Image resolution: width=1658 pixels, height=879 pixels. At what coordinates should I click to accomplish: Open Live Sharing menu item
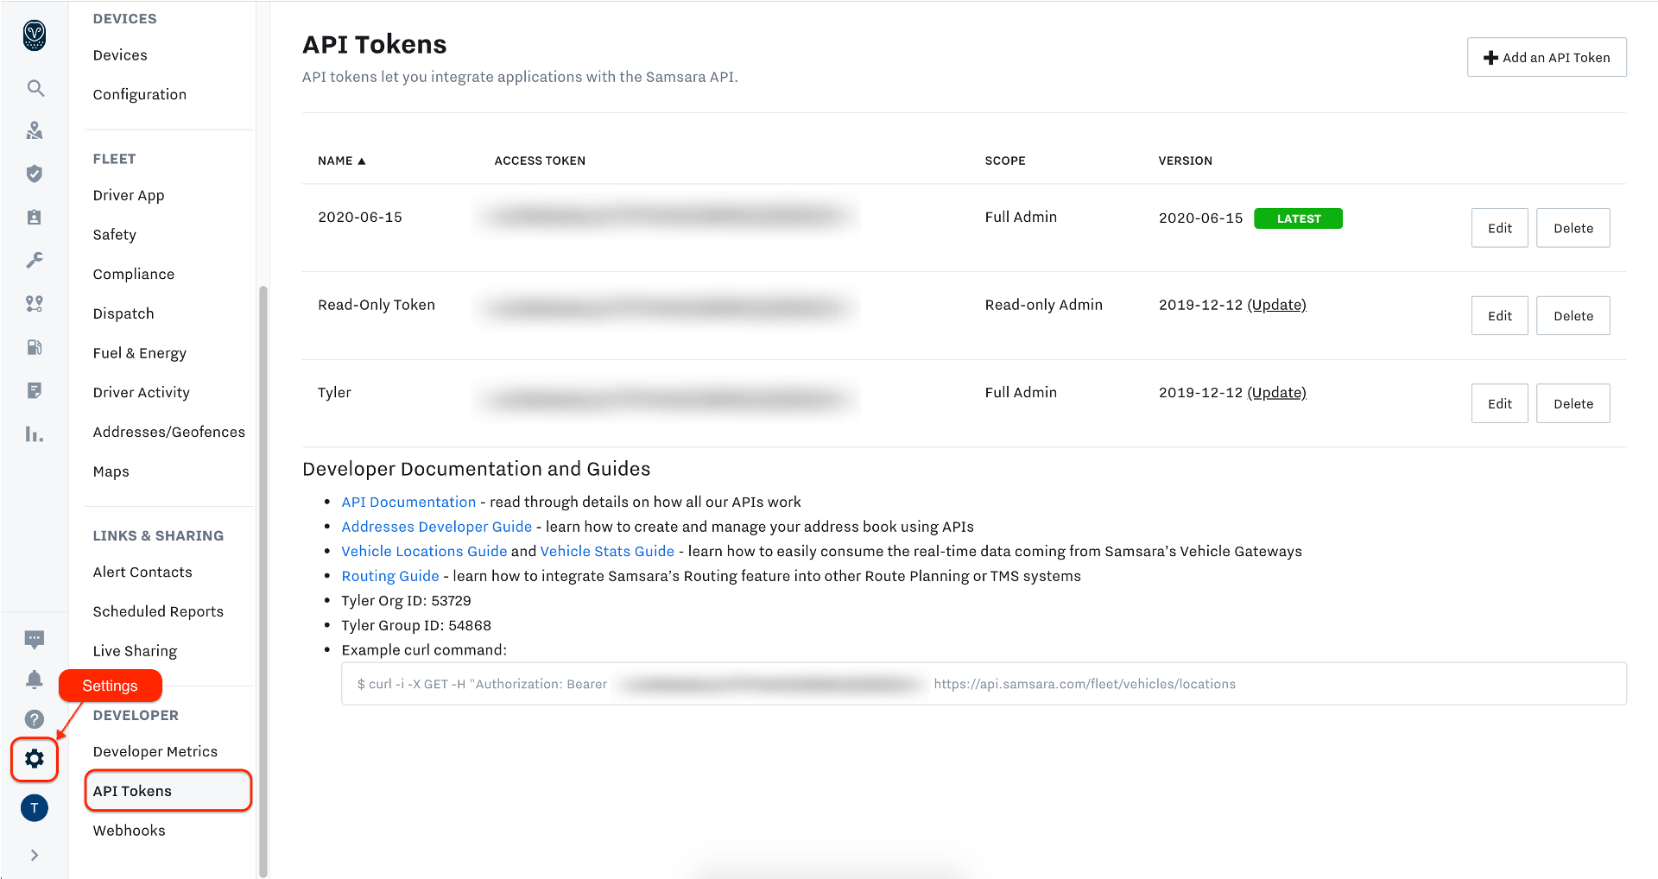(135, 651)
